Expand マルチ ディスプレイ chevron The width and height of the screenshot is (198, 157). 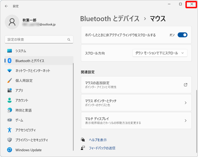[x=186, y=120]
